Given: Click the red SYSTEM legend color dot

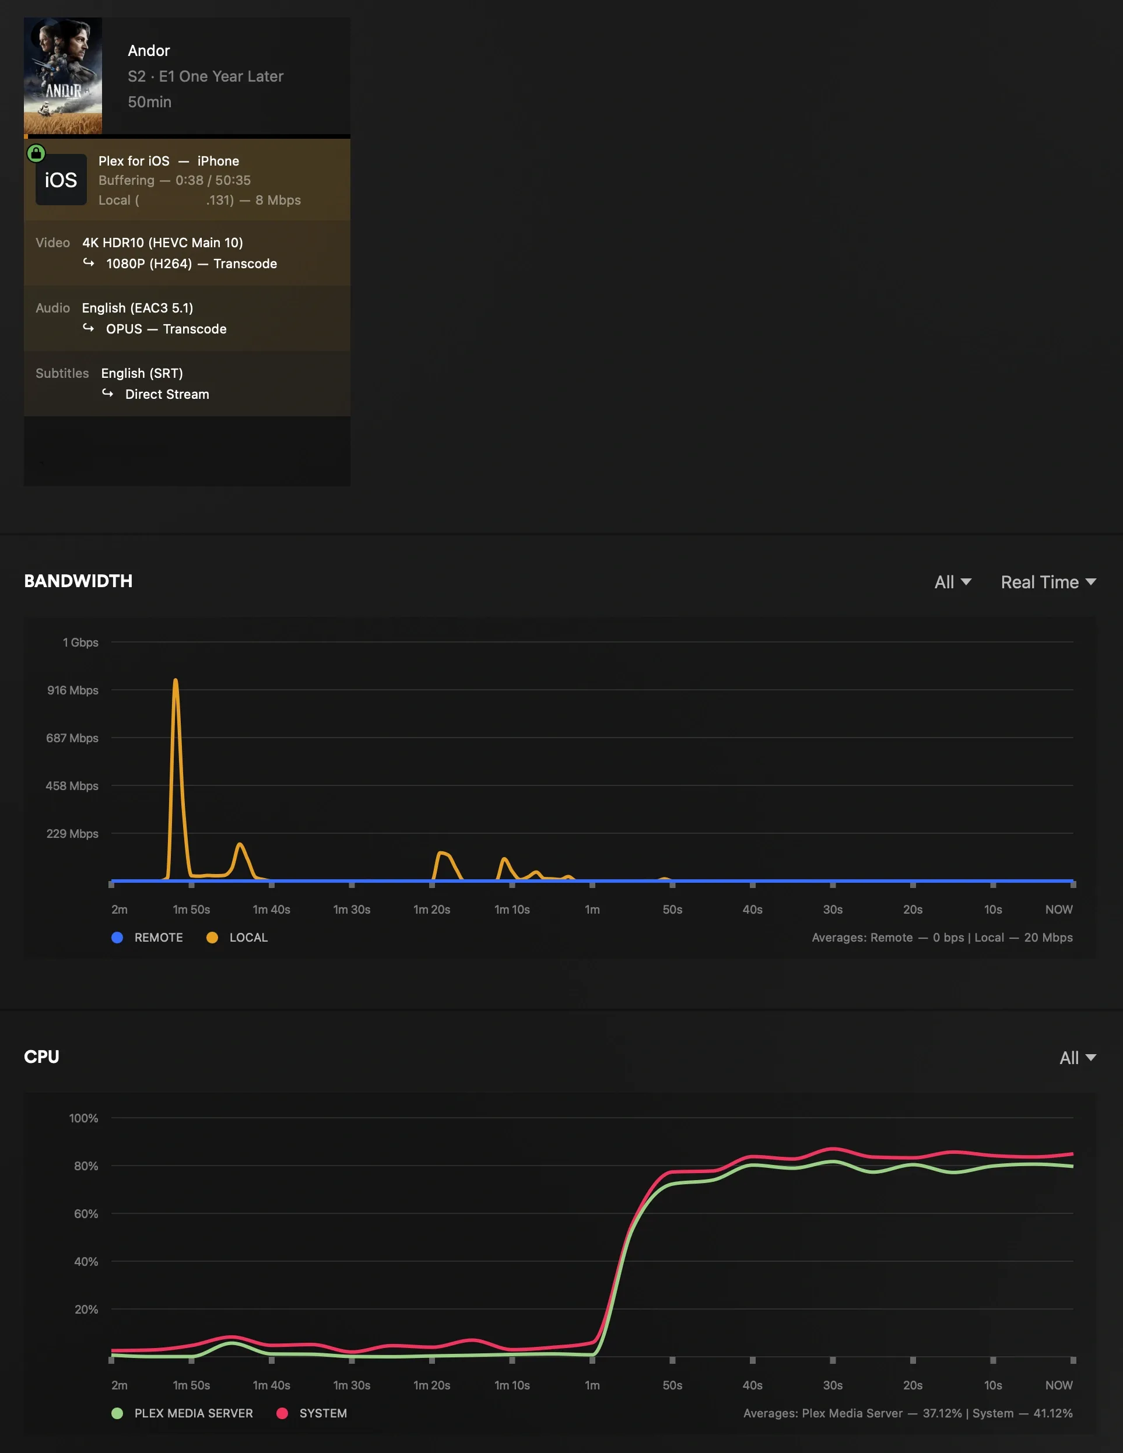Looking at the screenshot, I should click(282, 1413).
